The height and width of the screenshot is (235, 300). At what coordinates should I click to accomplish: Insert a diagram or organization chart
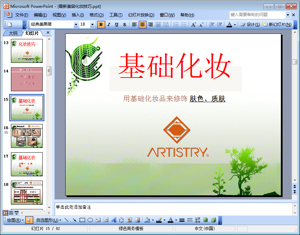point(121,220)
